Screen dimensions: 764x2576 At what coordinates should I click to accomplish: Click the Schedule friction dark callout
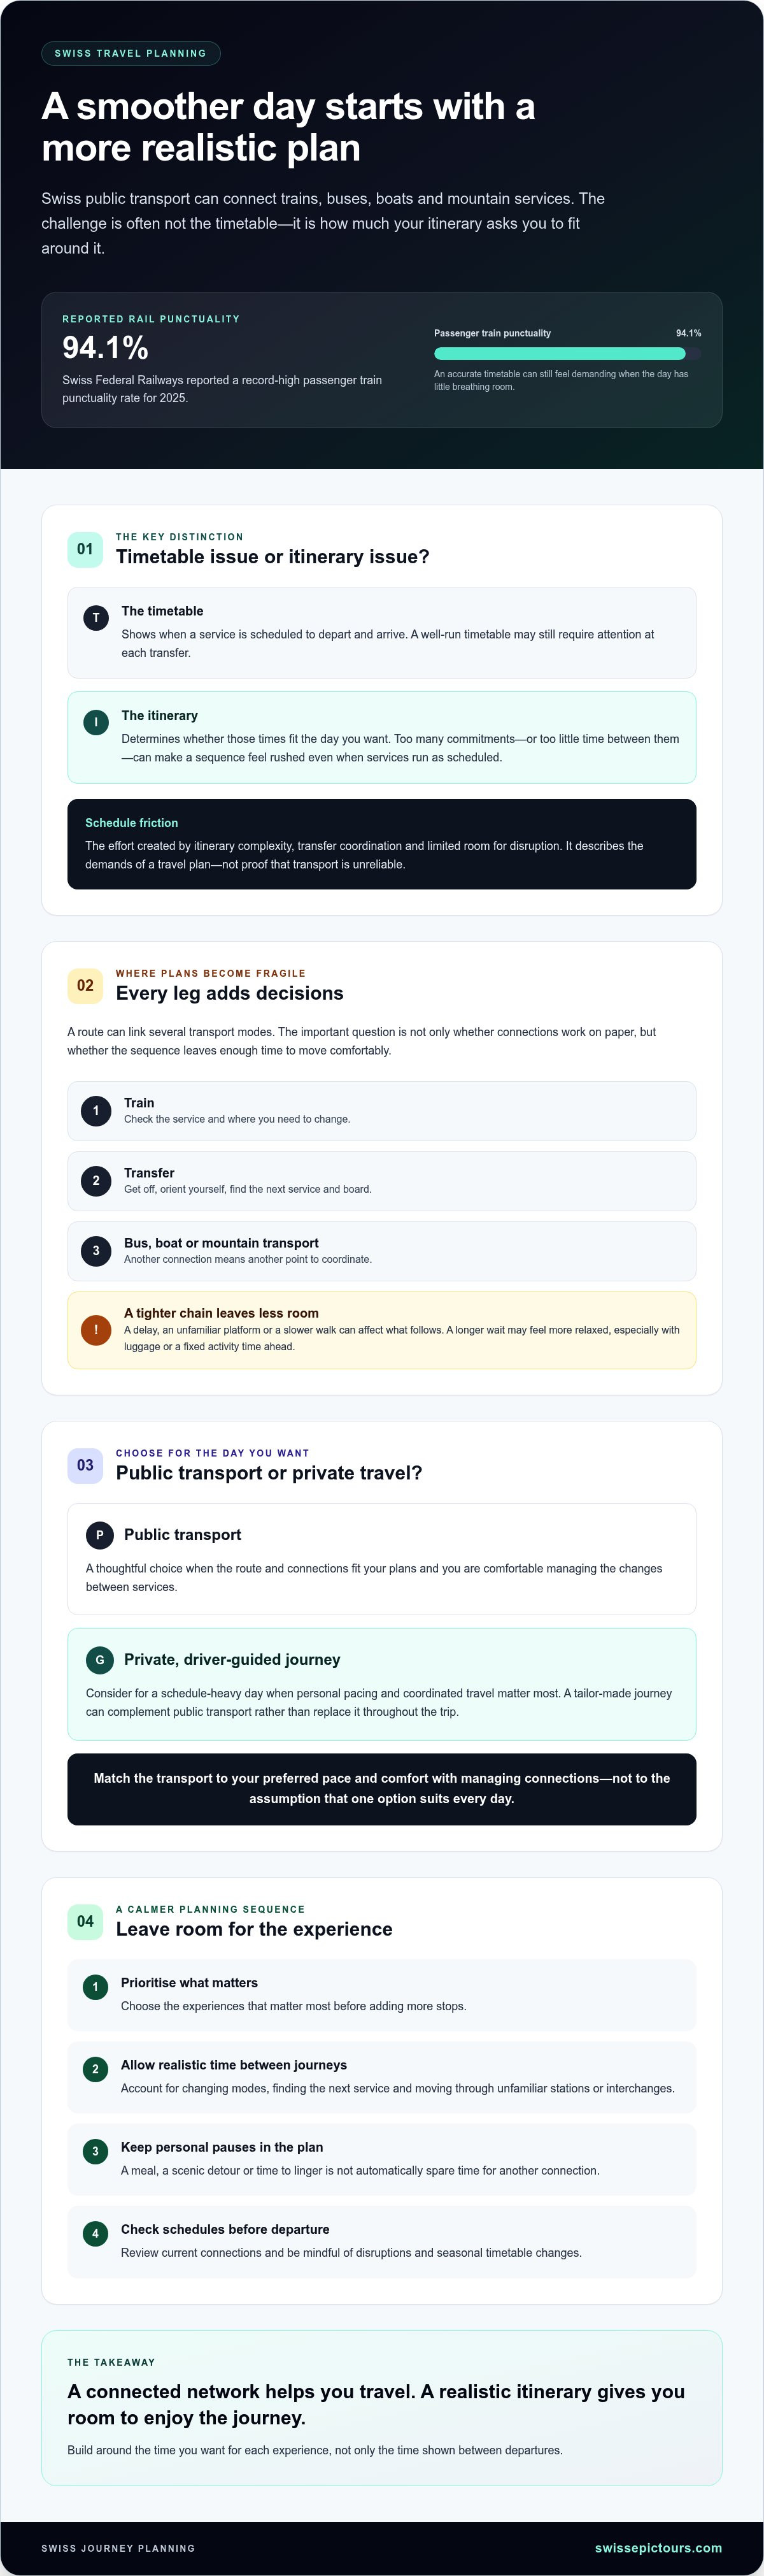coord(381,844)
